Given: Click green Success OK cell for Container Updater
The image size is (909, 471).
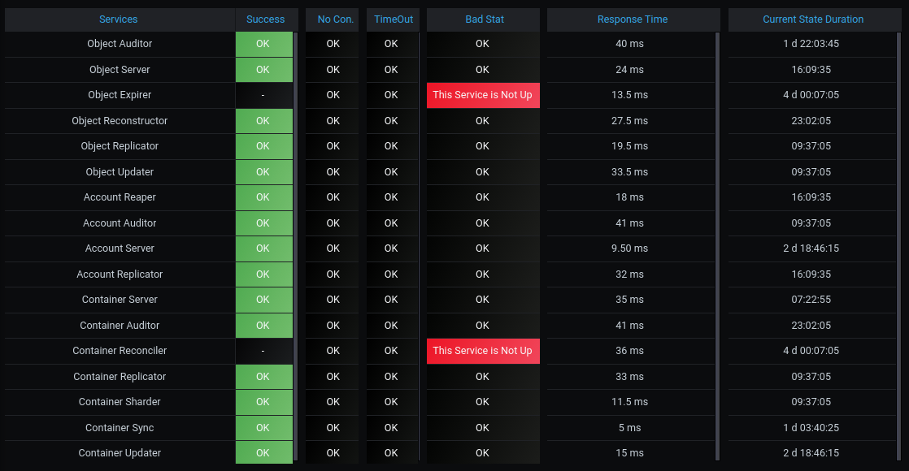Looking at the screenshot, I should click(263, 453).
